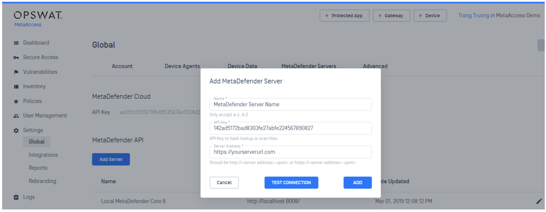
Task: Click the Logs clipboard icon
Action: 16,197
